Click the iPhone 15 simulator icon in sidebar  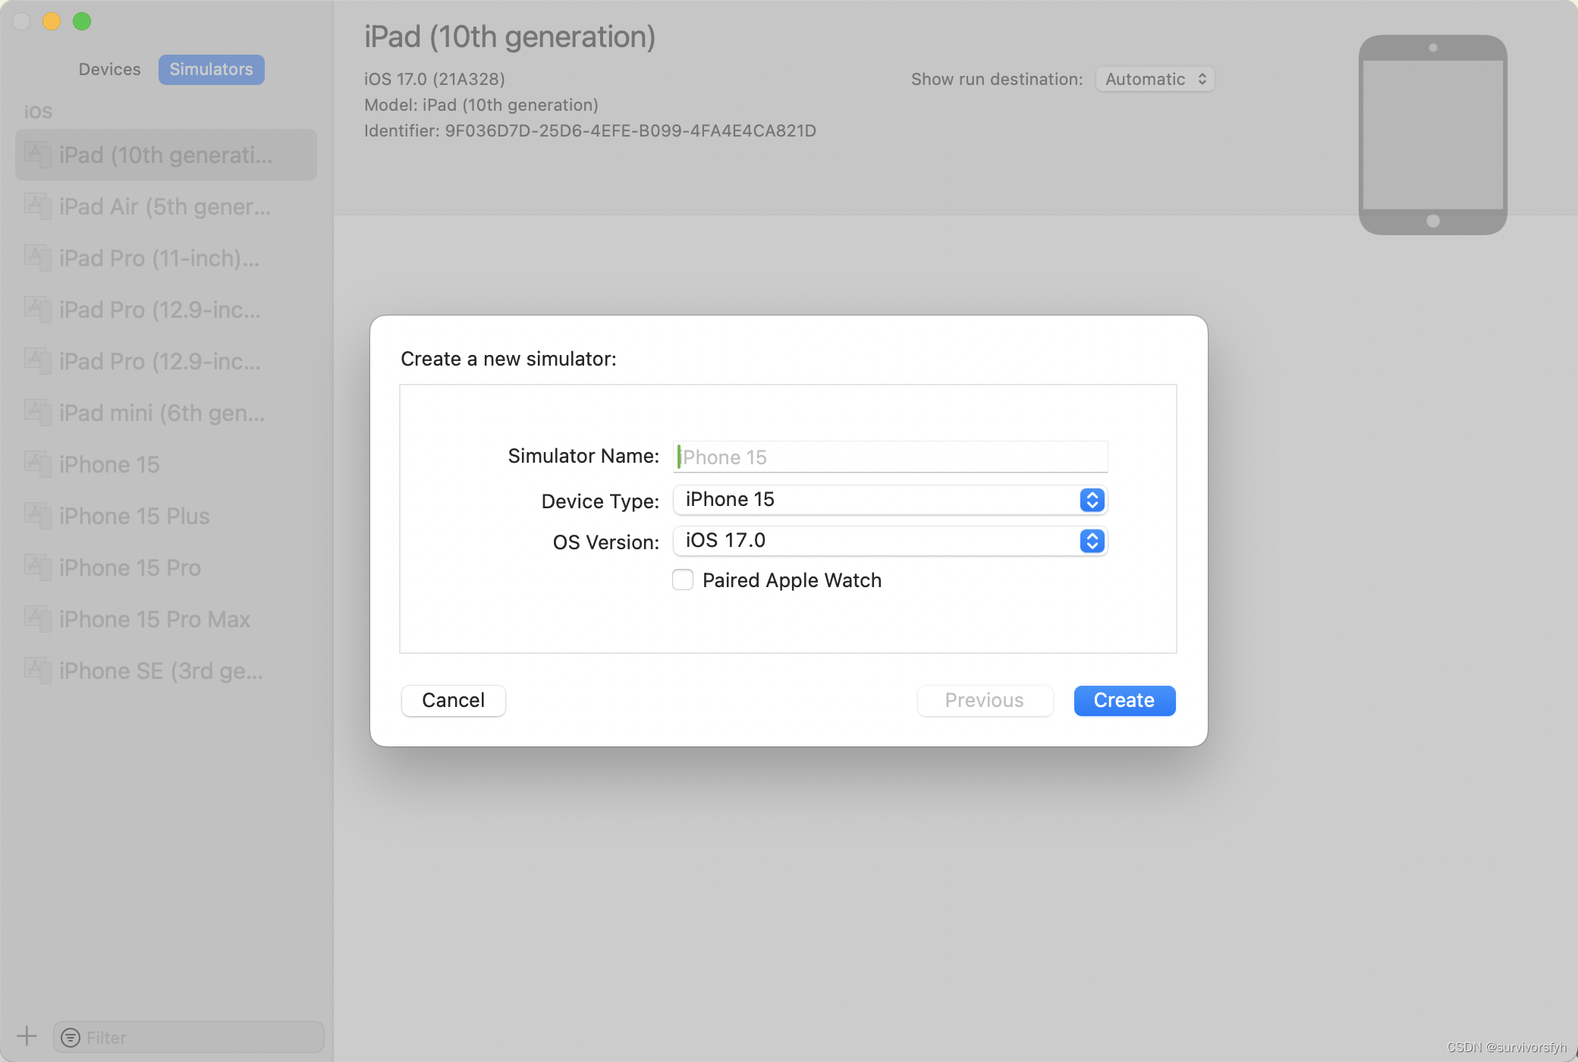click(x=37, y=464)
